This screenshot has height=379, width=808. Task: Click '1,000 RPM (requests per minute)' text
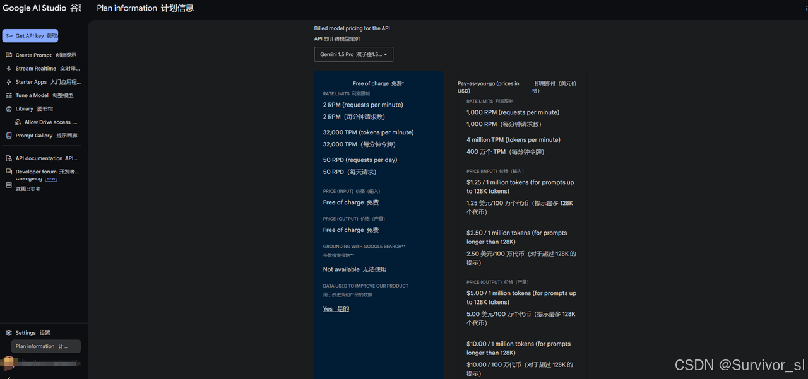point(513,112)
